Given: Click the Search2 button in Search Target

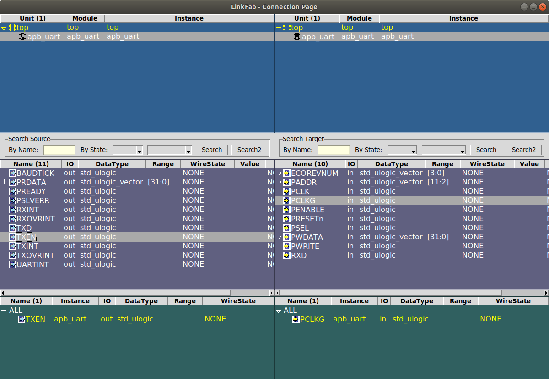Looking at the screenshot, I should pos(524,150).
